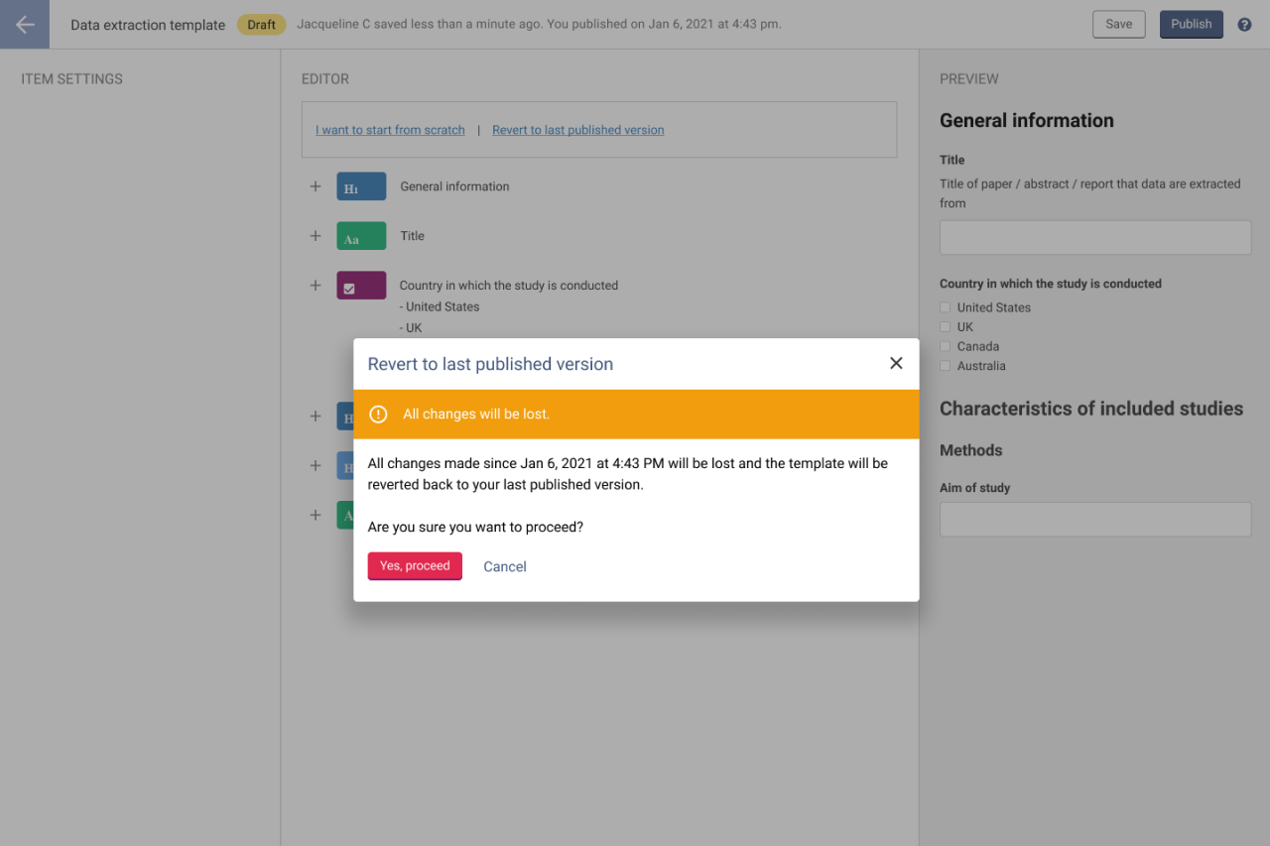Select 'General information' editor row text
This screenshot has height=846, width=1270.
tap(454, 186)
